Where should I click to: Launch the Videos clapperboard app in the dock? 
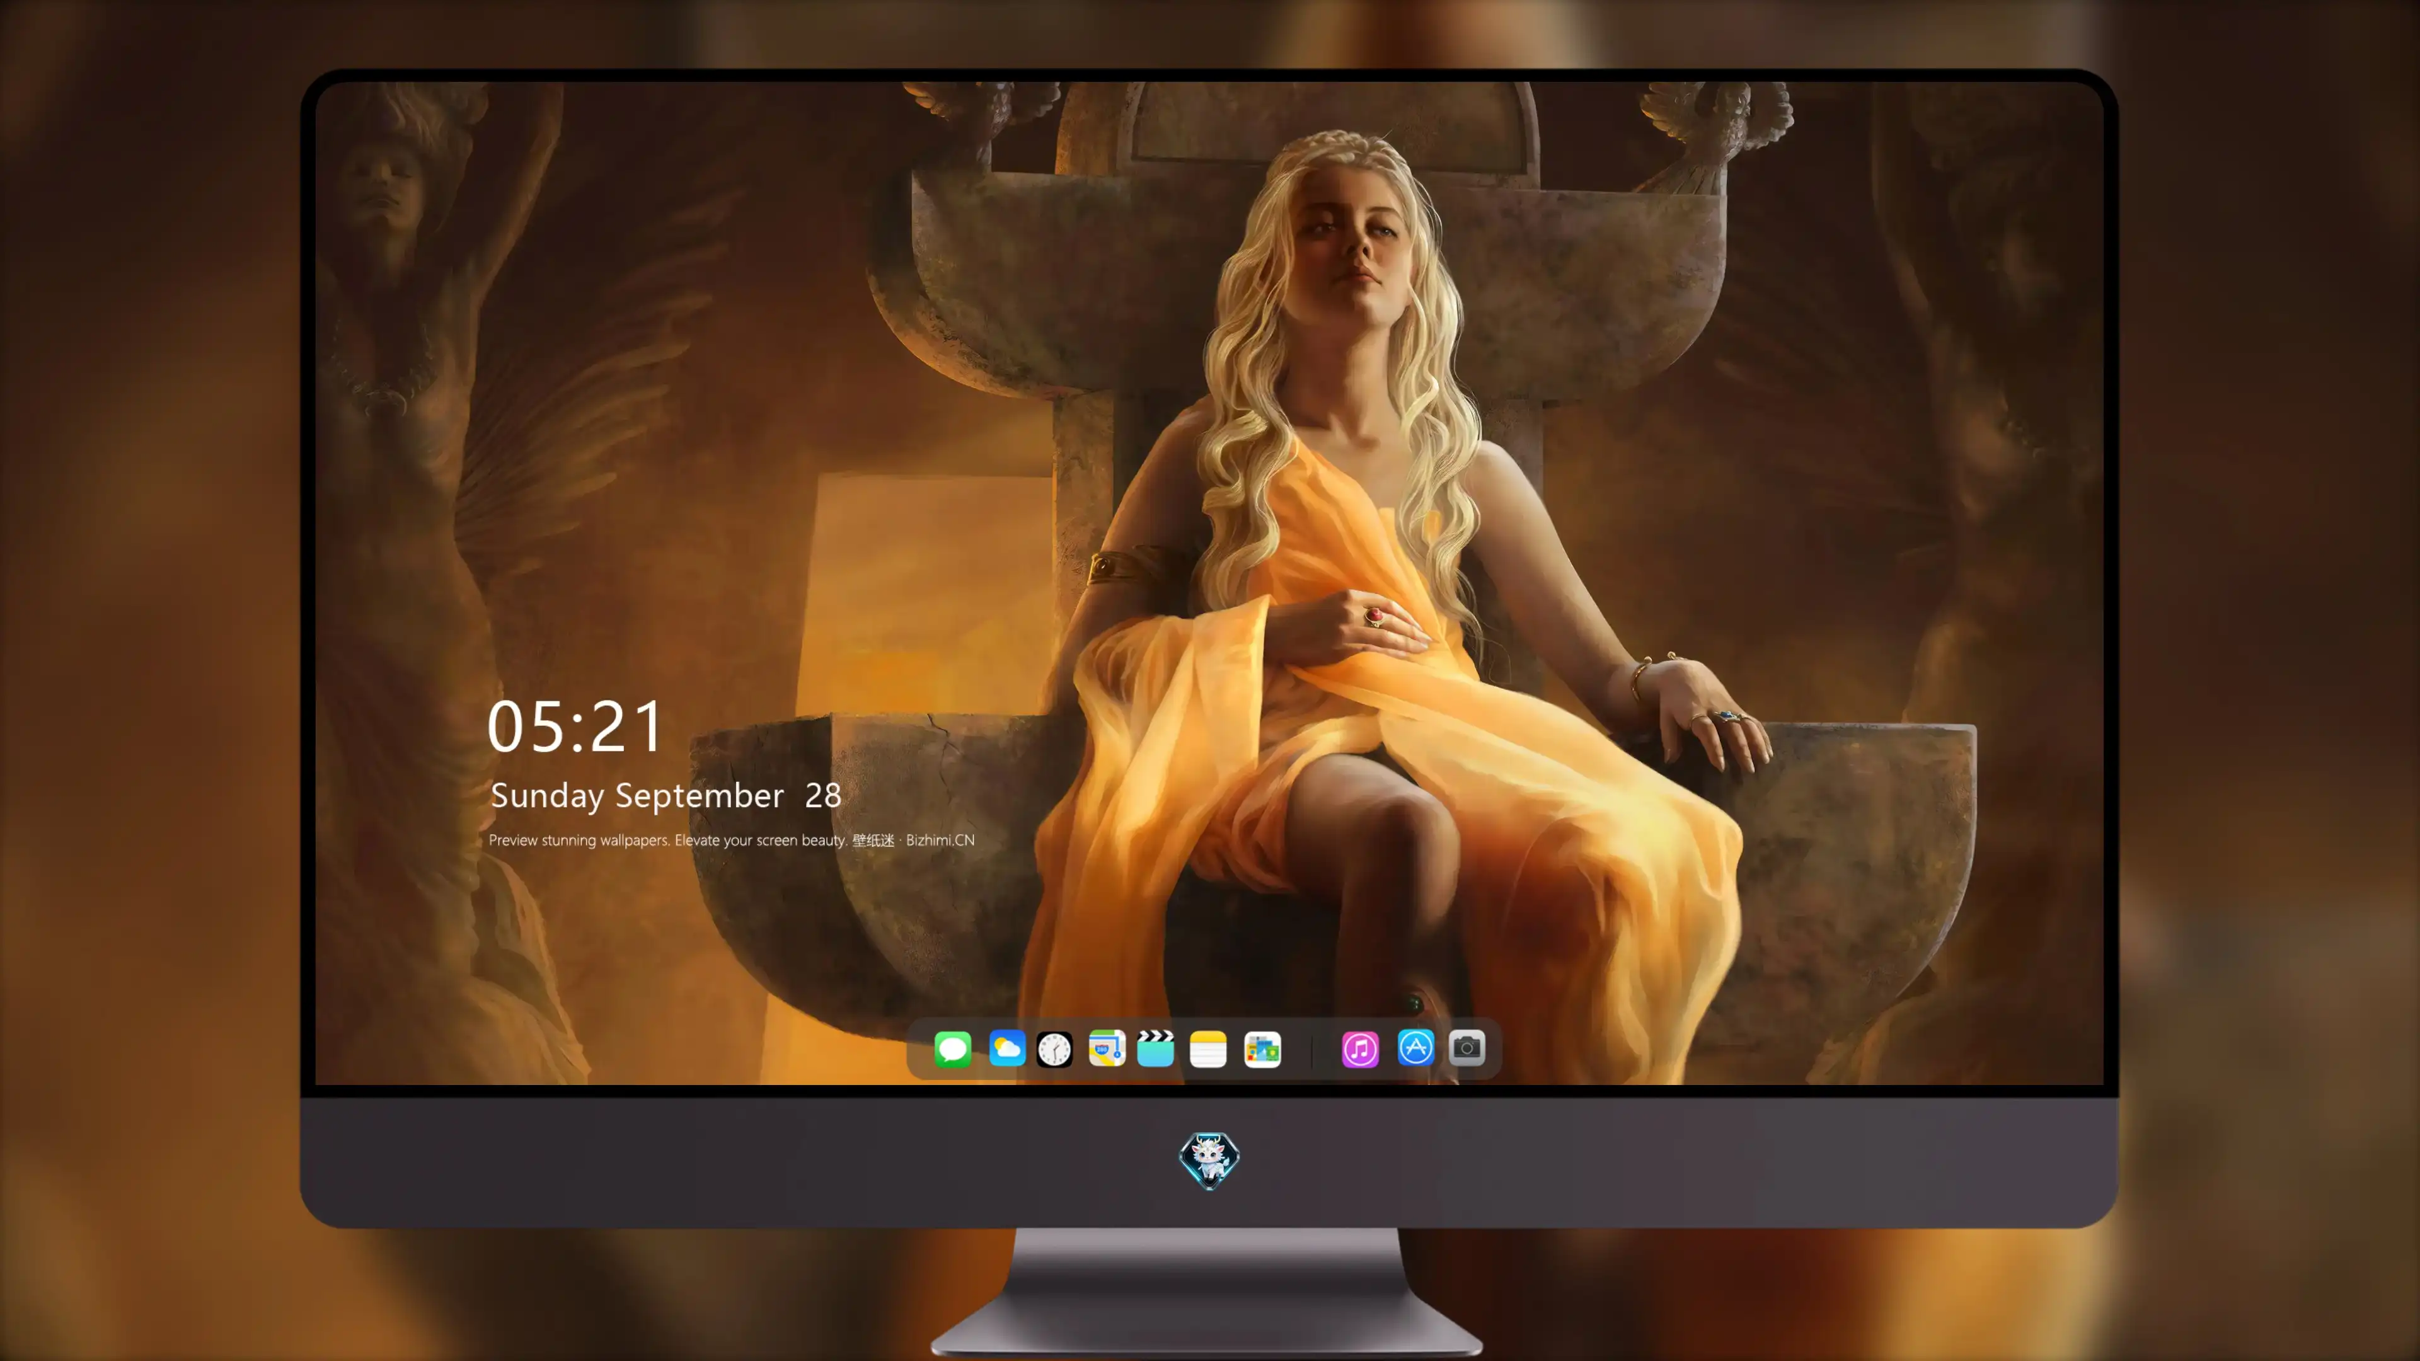click(x=1156, y=1048)
